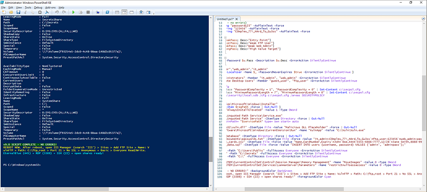Clear the console pane with the brush icon
The height and width of the screenshot is (192, 427).
(x=47, y=12)
